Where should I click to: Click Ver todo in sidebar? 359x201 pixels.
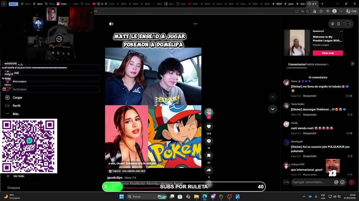19,176
